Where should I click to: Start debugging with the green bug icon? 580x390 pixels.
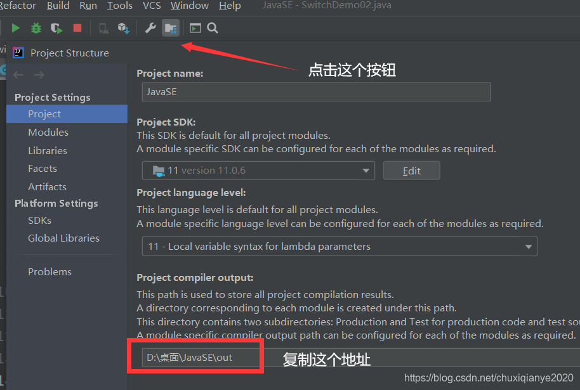36,28
